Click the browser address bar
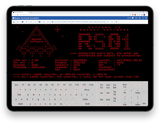 pos(74,15)
